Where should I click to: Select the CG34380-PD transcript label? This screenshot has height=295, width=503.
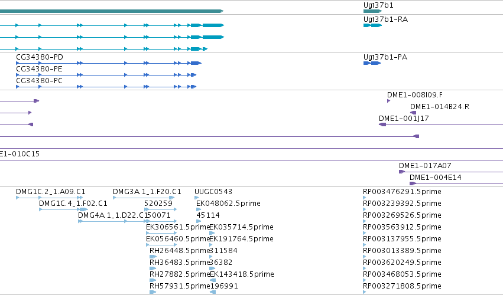(x=40, y=57)
